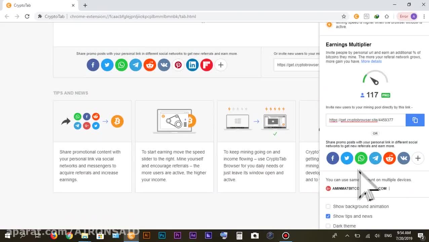Bookmark this page with star icon

point(344,16)
